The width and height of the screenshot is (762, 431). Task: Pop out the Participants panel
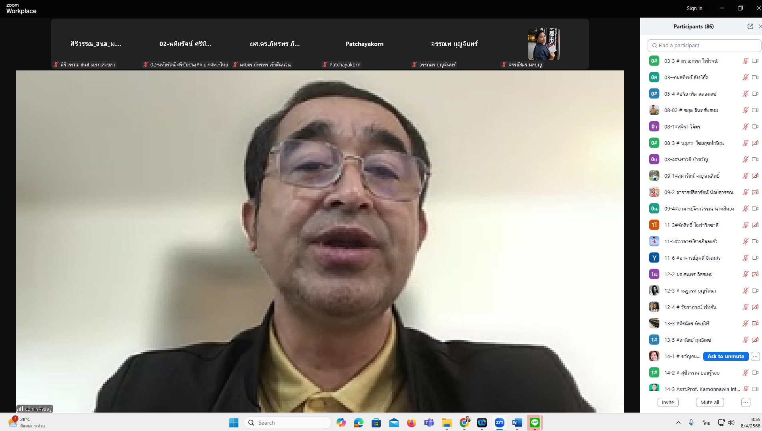[750, 26]
